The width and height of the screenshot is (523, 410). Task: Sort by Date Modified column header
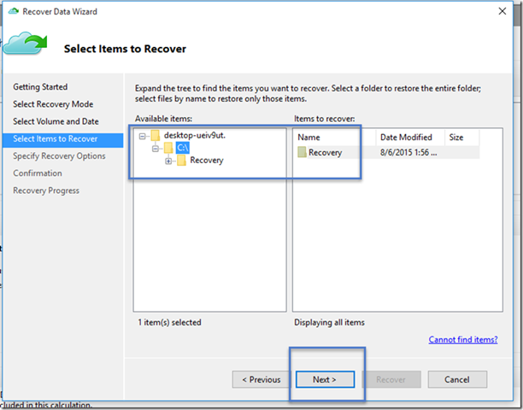click(406, 137)
